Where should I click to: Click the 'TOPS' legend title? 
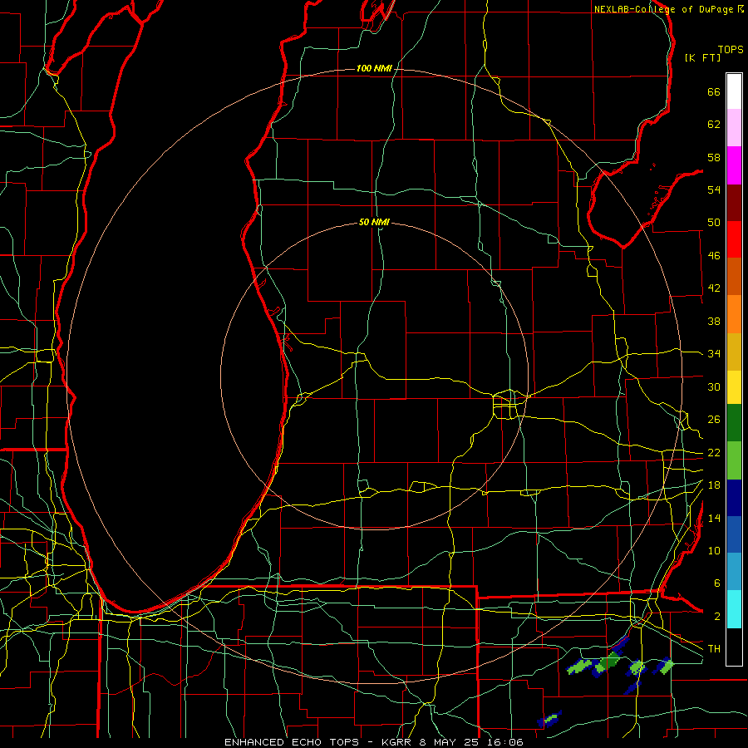731,50
